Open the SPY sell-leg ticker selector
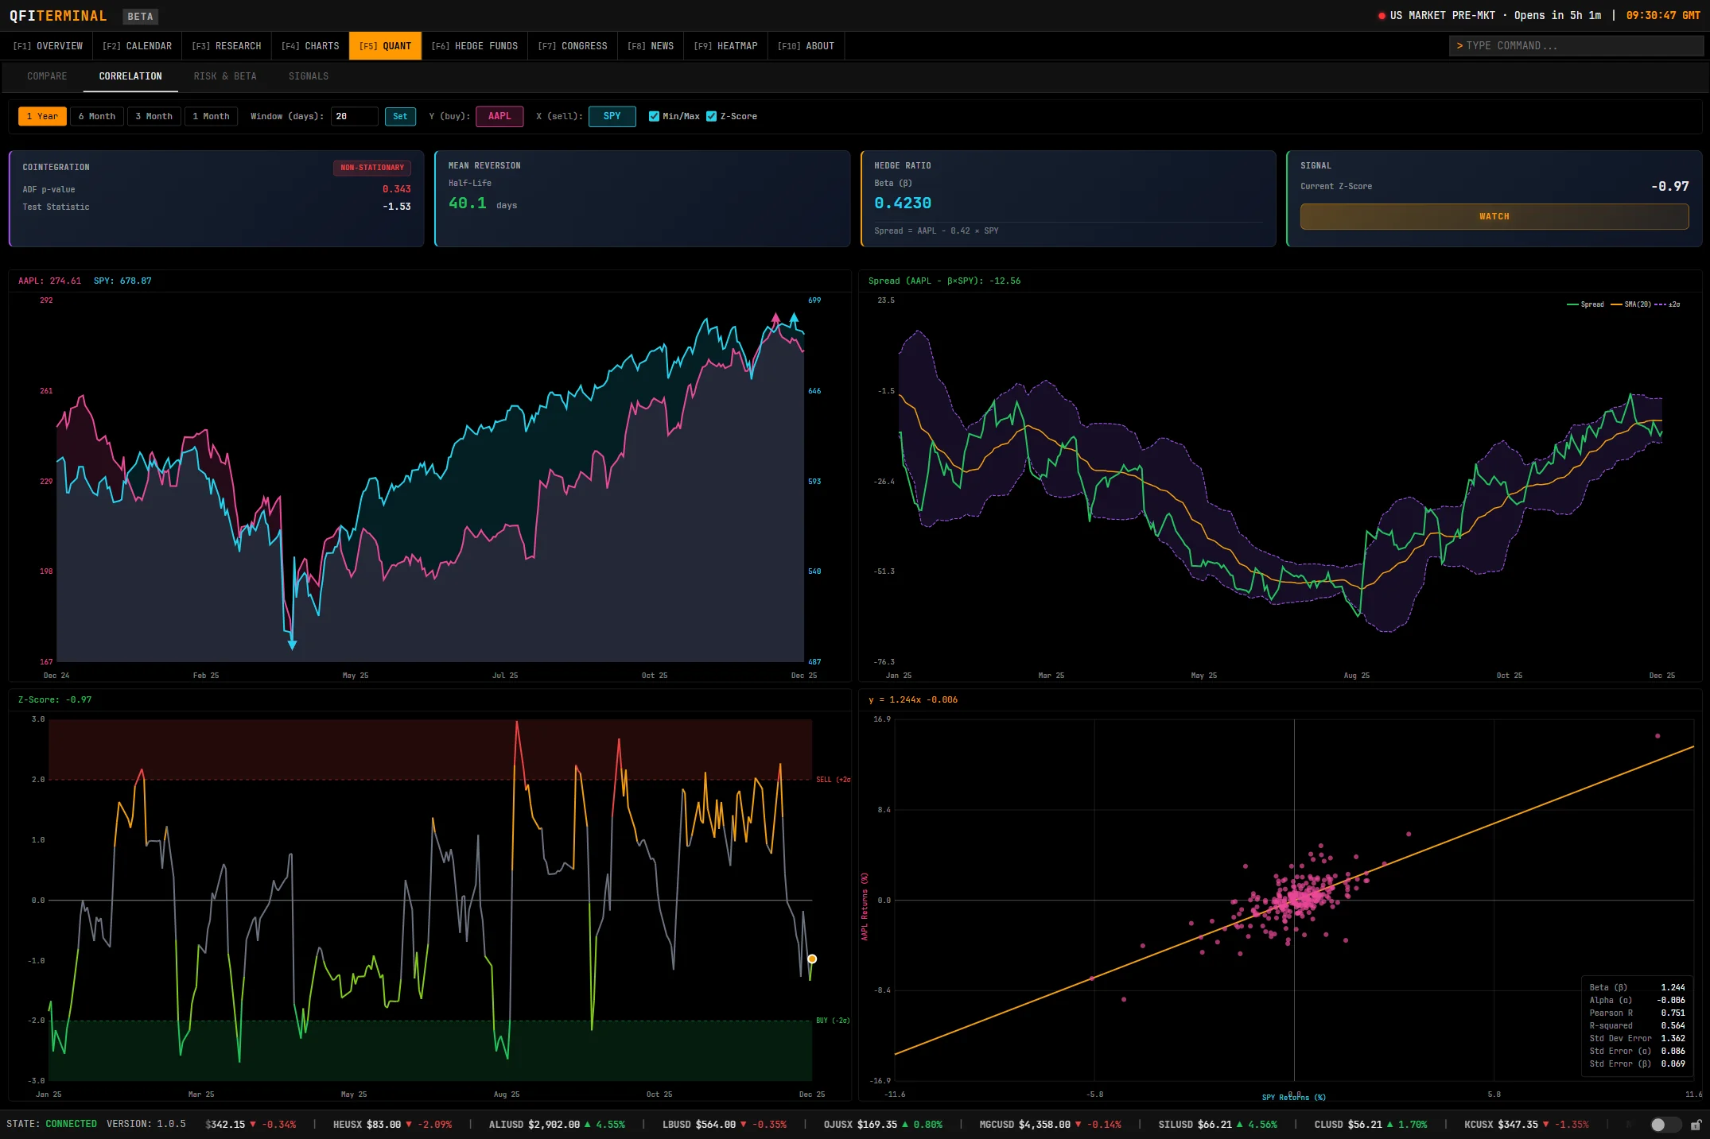 [612, 116]
